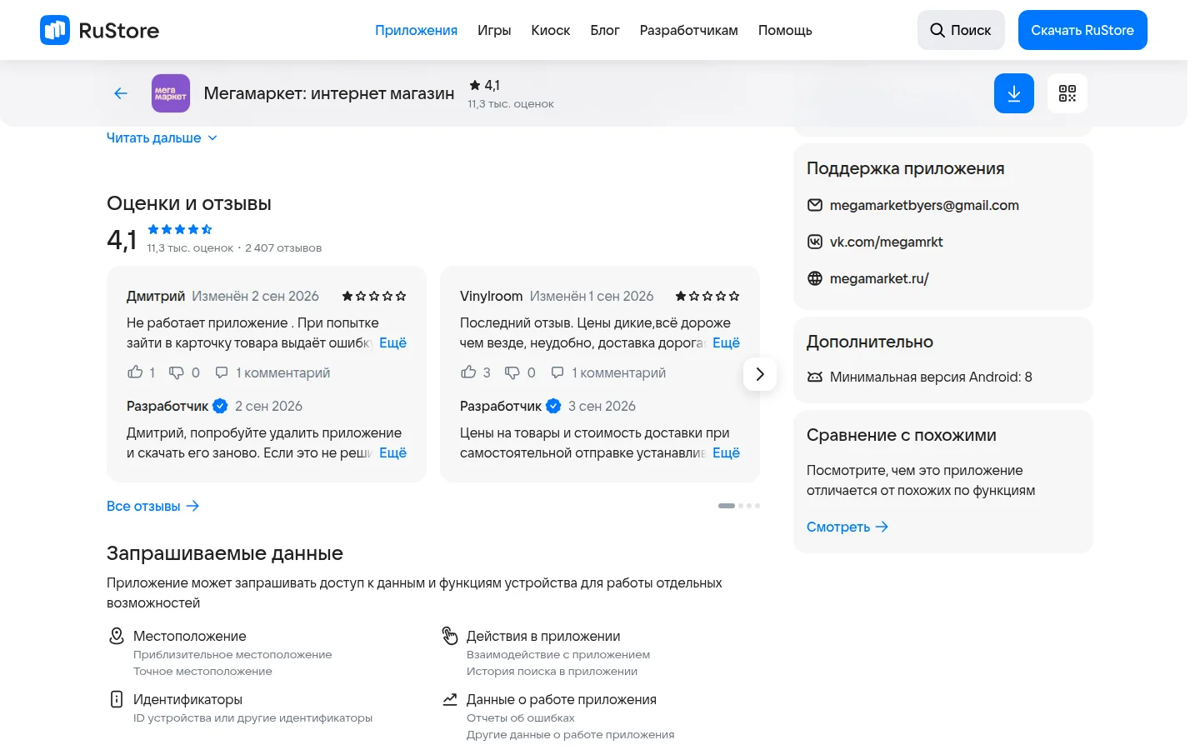Open vk.com/megamrkt link
The width and height of the screenshot is (1200, 750).
tap(886, 242)
